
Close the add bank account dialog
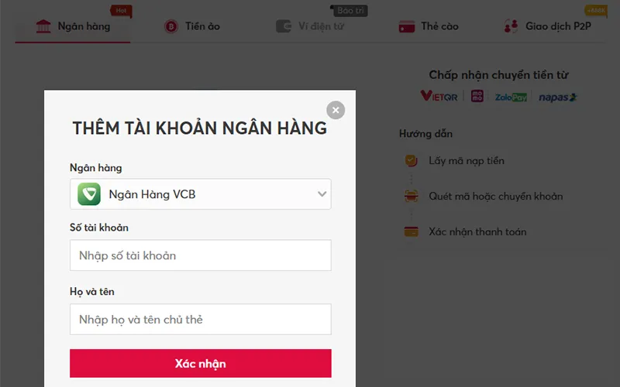[336, 110]
